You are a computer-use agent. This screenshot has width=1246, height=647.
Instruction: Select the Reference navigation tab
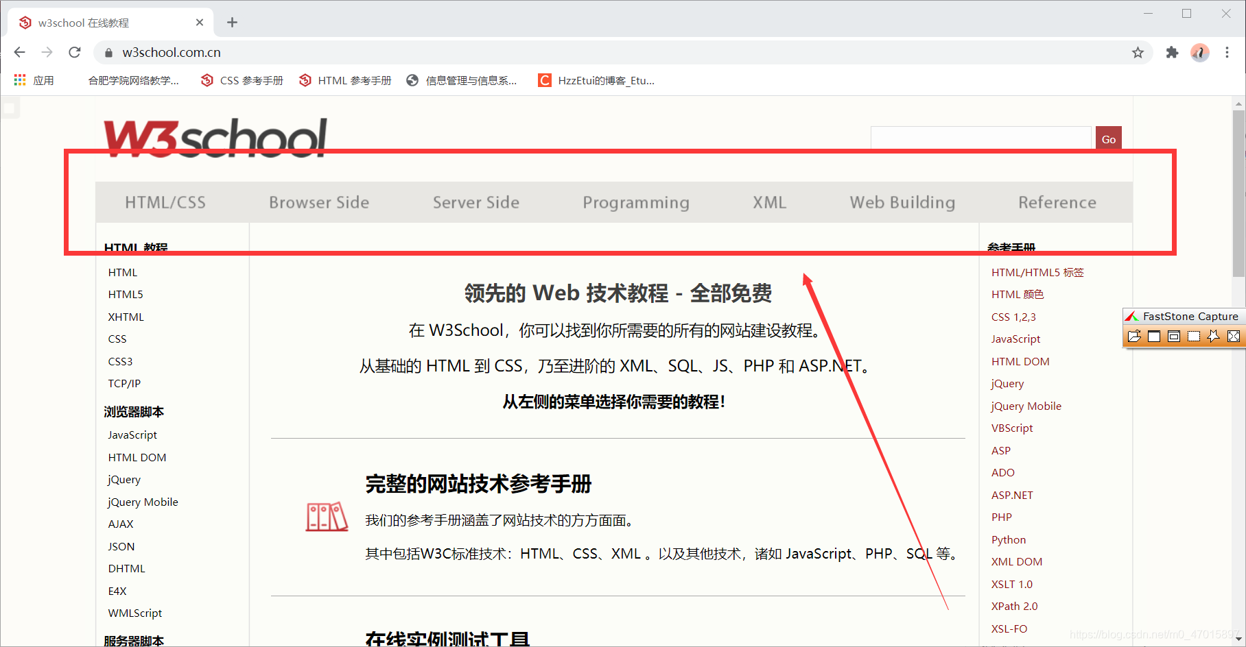pos(1057,202)
